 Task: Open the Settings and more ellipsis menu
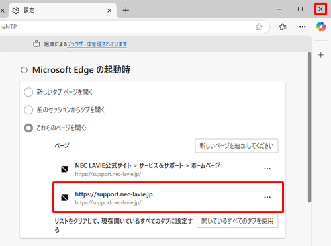pyautogui.click(x=303, y=27)
